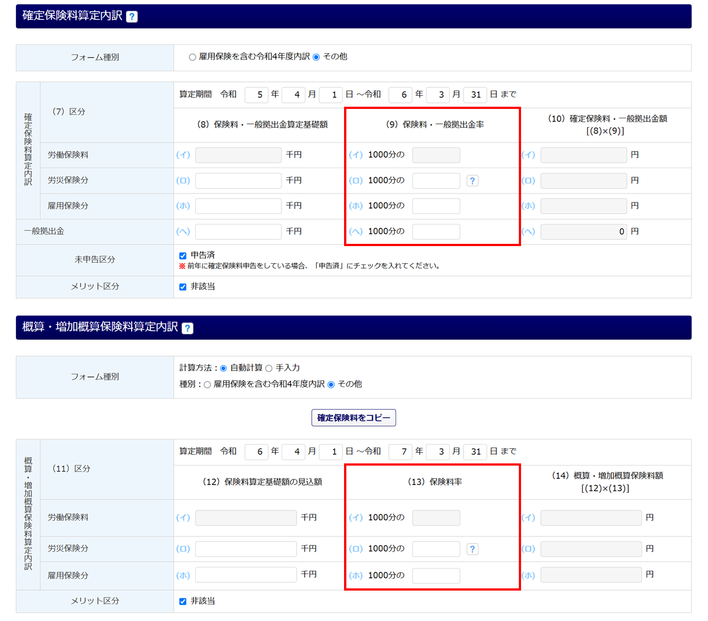Click end year field showing 6 in 確定 算定期間

(x=400, y=95)
